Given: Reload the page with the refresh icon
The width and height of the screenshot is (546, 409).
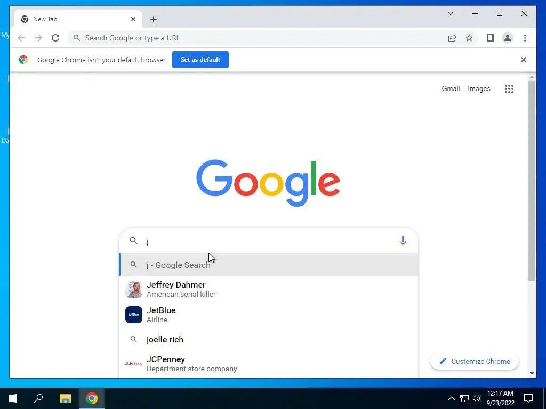Looking at the screenshot, I should coord(55,38).
